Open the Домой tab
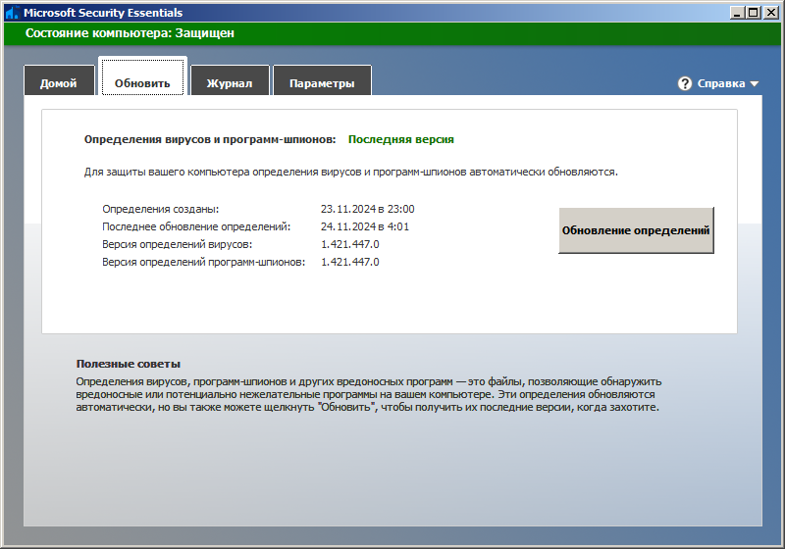This screenshot has height=549, width=785. 59,80
